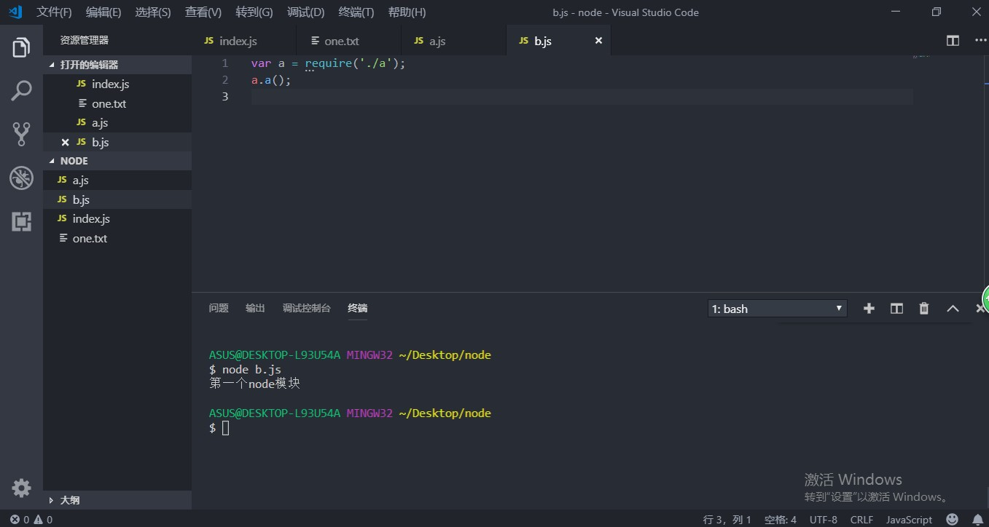Image resolution: width=989 pixels, height=527 pixels.
Task: Open index.js in NODE folder
Action: pyautogui.click(x=117, y=218)
